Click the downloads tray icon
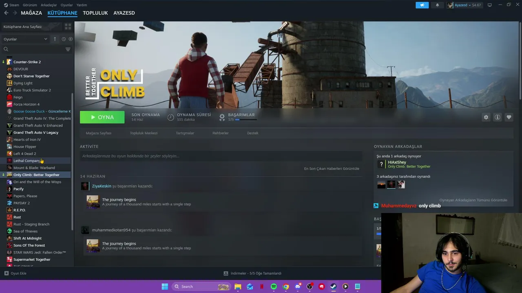Viewport: 522px width, 293px height. (x=226, y=273)
